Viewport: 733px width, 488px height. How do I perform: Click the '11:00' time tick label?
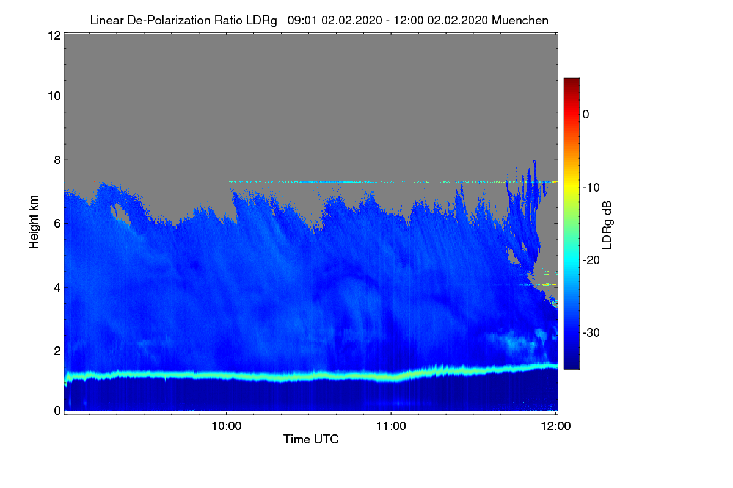391,426
